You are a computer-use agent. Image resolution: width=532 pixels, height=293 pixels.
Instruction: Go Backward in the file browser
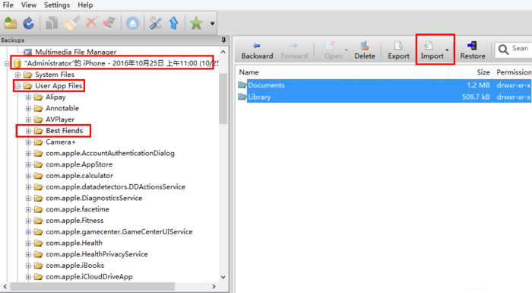257,51
